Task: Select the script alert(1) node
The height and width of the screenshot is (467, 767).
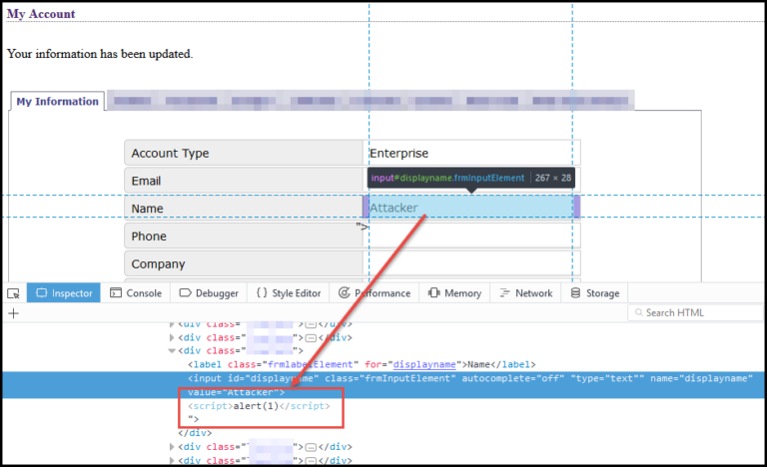Action: 256,407
